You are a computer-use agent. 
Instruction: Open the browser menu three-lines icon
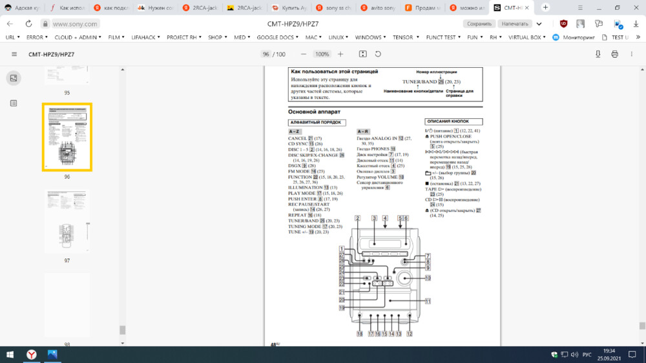[580, 7]
